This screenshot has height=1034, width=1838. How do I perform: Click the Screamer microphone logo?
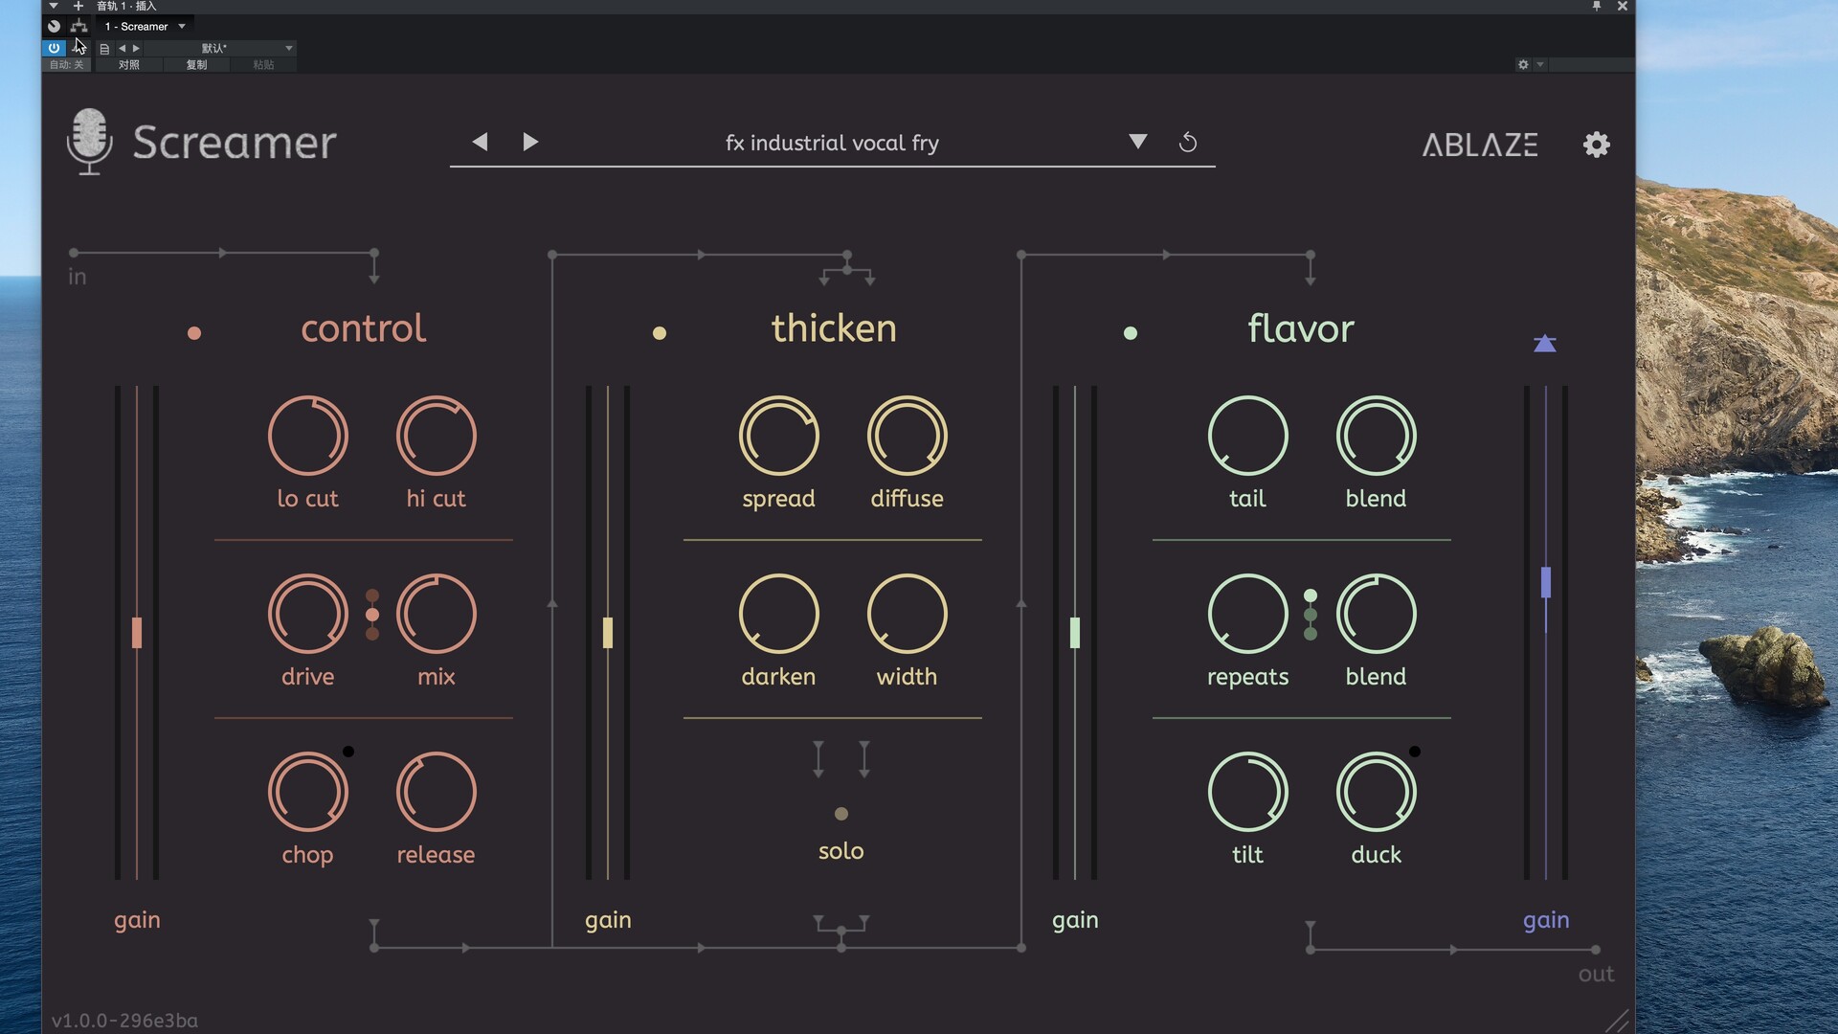tap(89, 142)
